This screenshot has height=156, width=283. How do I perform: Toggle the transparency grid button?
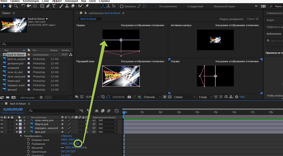point(170,97)
